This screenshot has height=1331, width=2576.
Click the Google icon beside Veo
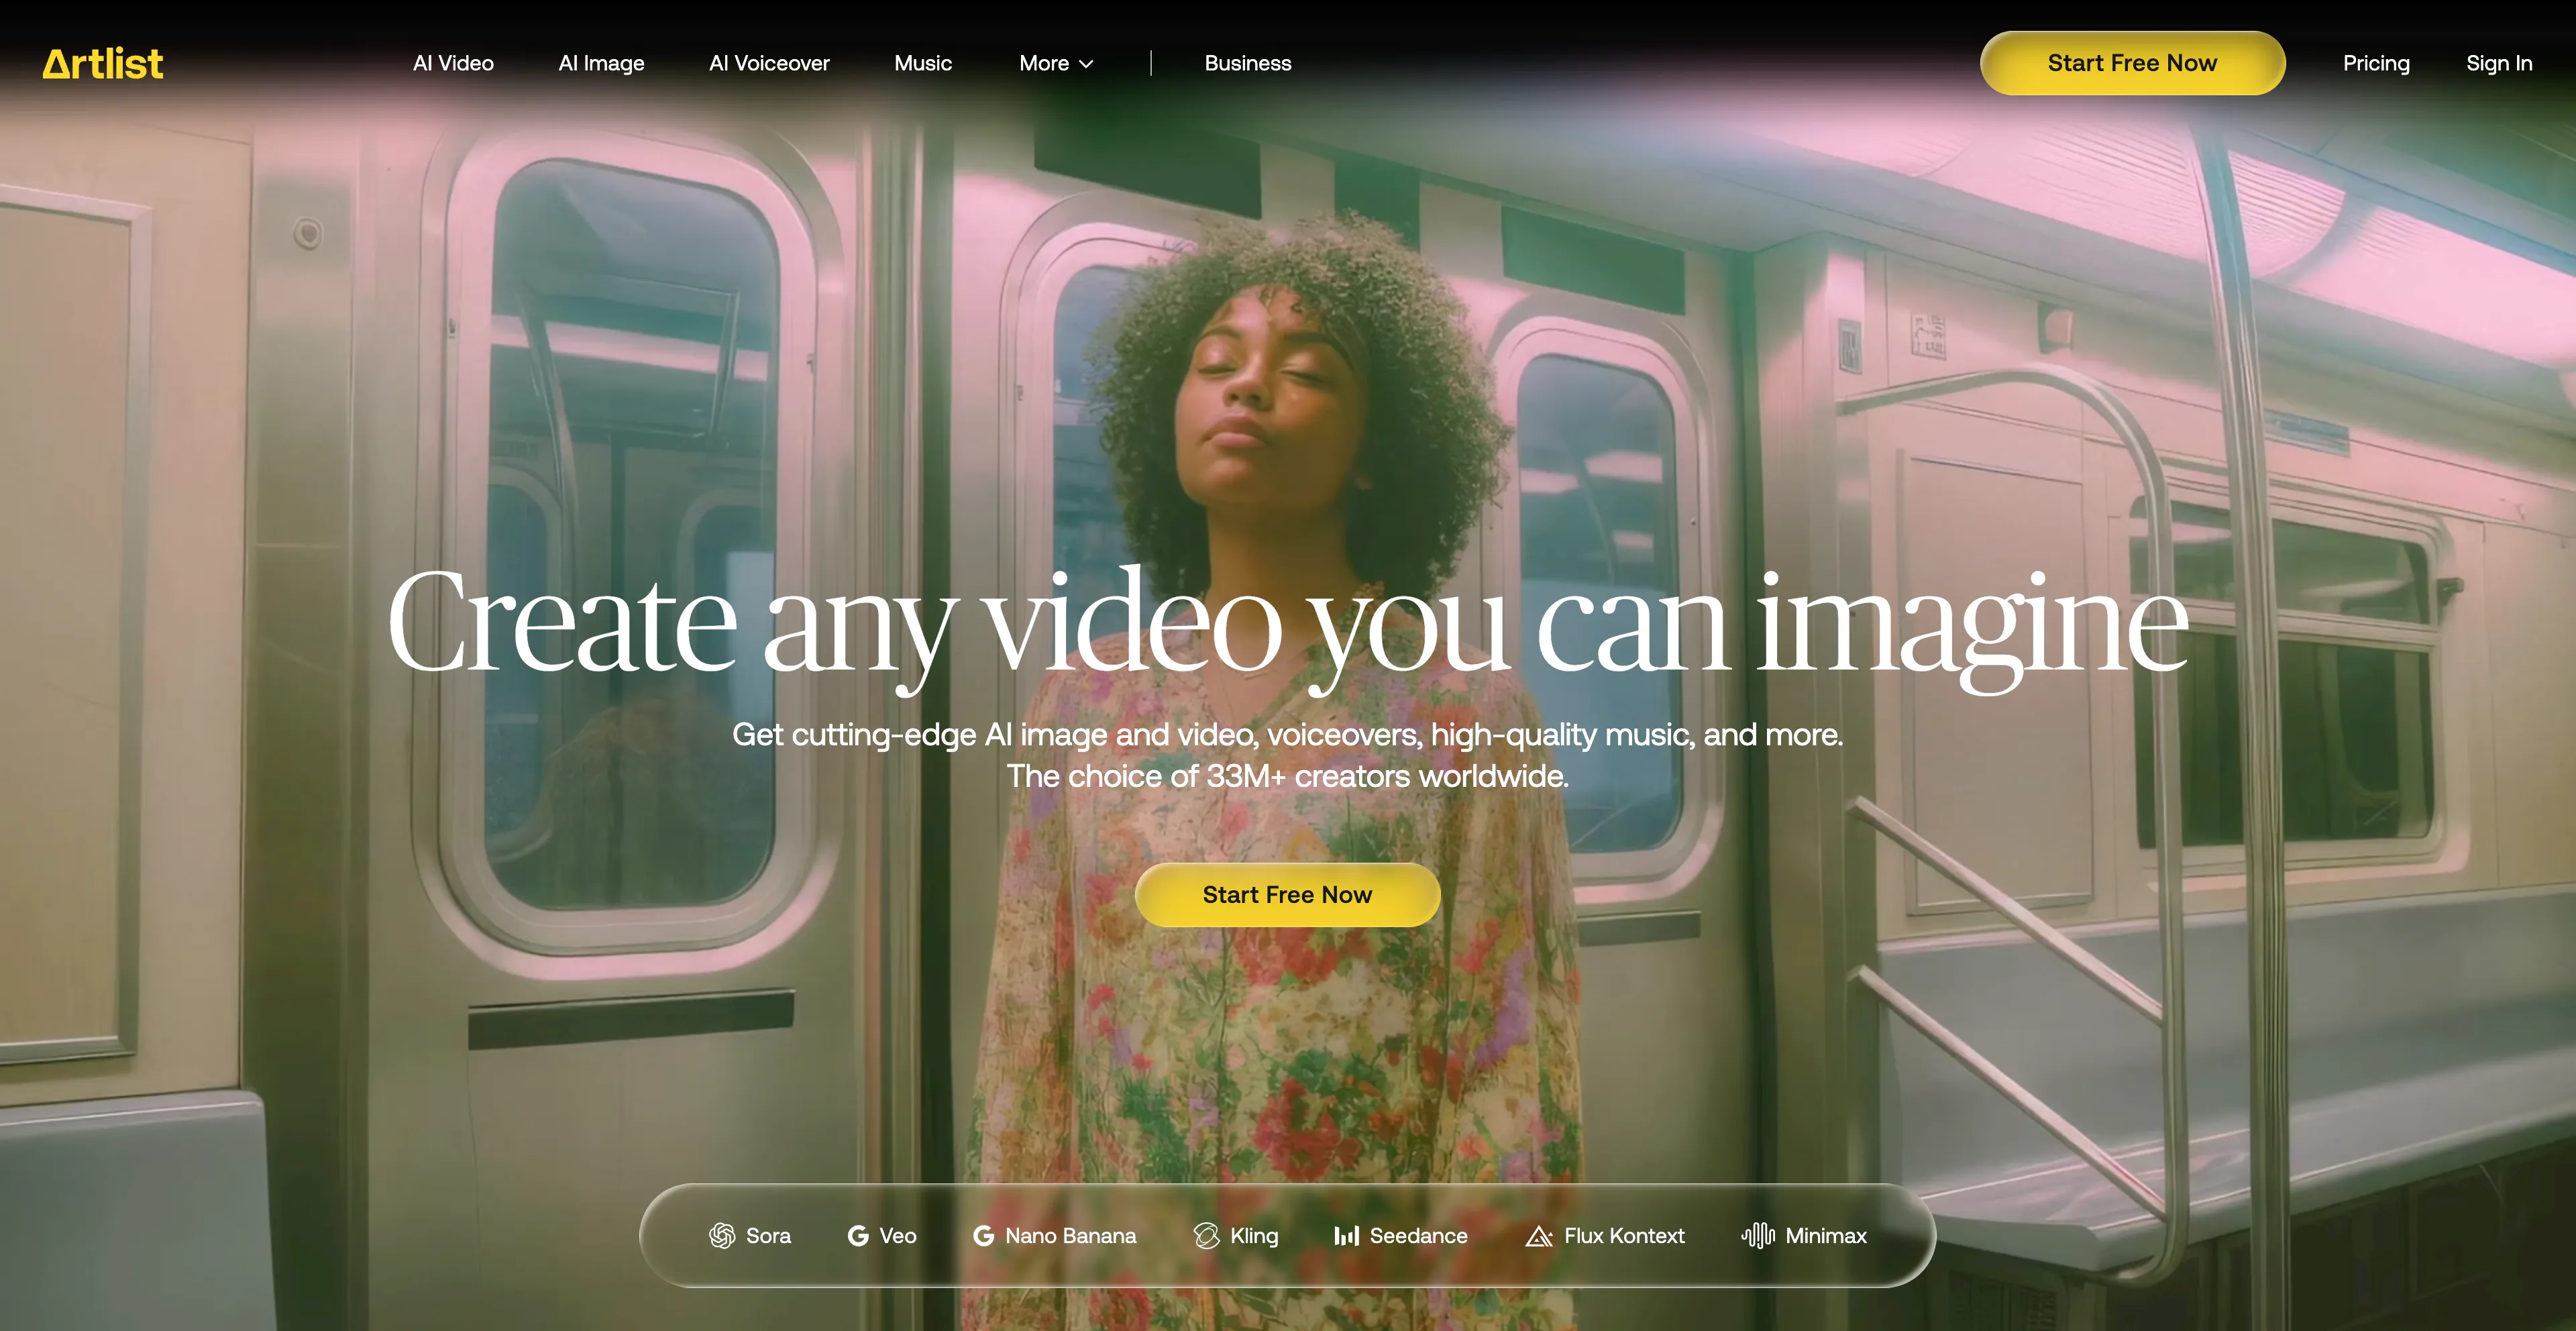(857, 1236)
